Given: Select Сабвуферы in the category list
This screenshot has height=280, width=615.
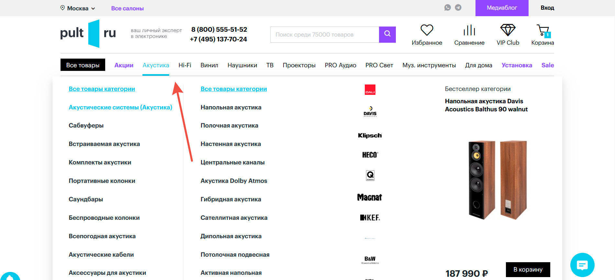Looking at the screenshot, I should click(86, 126).
